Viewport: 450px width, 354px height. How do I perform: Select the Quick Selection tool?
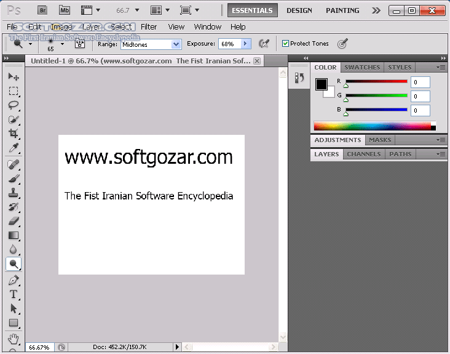click(x=14, y=119)
